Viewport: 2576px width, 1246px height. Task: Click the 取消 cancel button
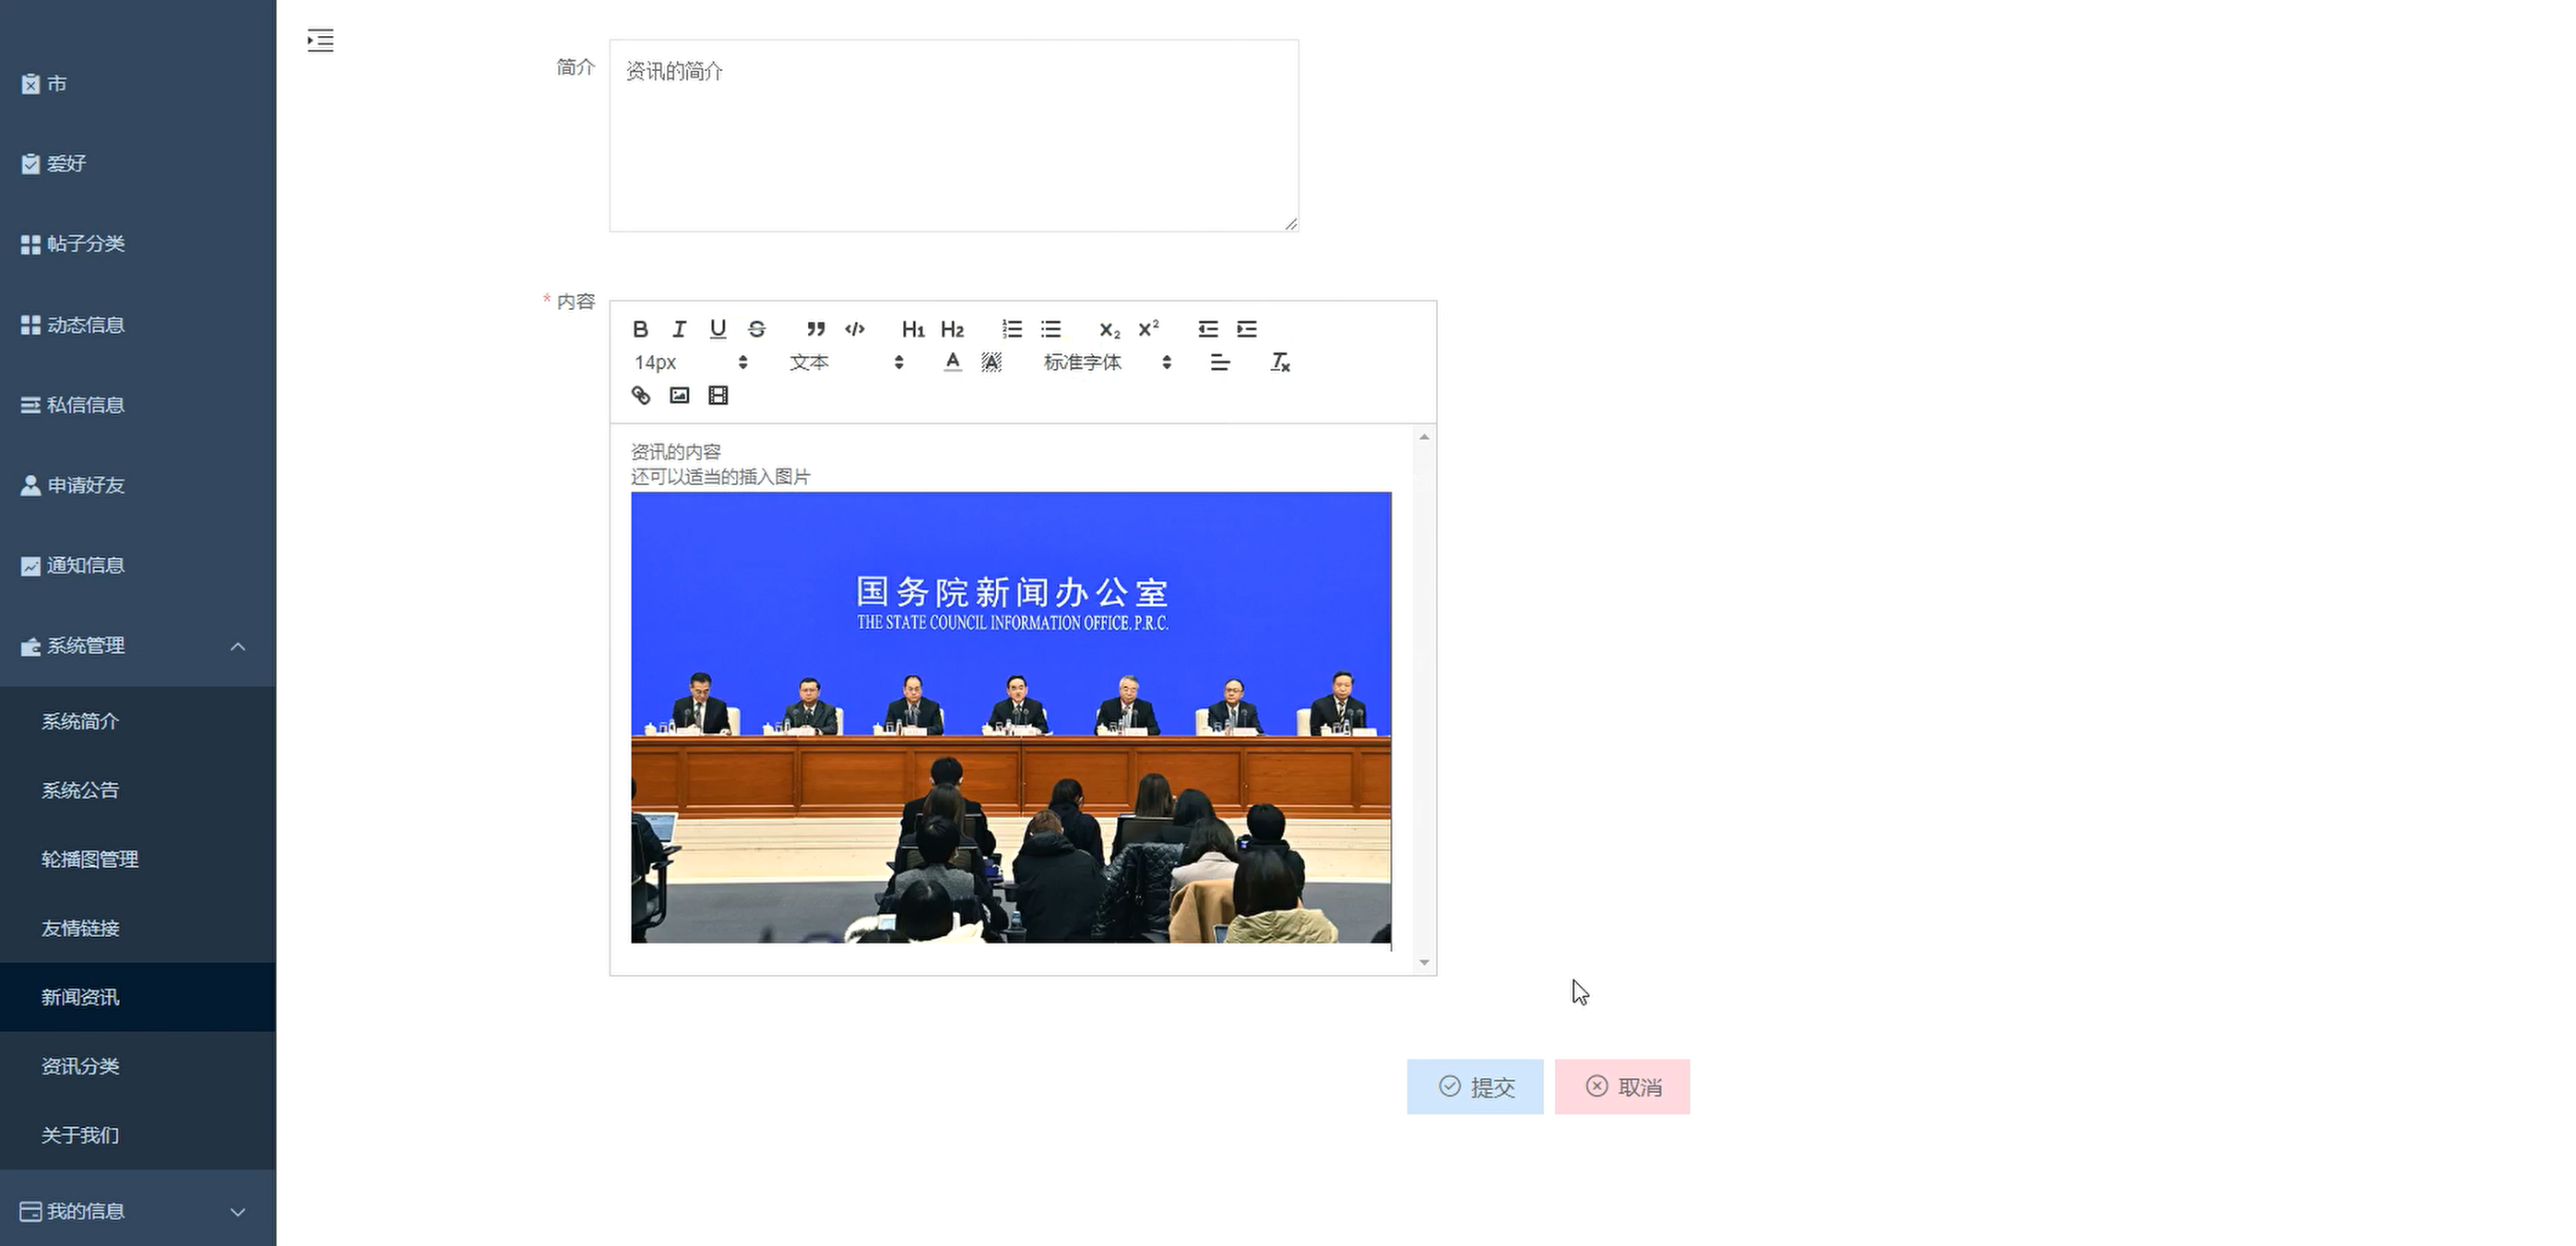tap(1622, 1087)
